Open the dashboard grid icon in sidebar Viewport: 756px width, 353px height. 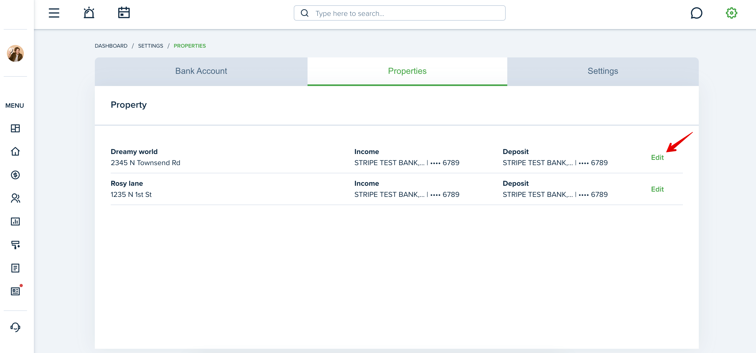coord(15,128)
